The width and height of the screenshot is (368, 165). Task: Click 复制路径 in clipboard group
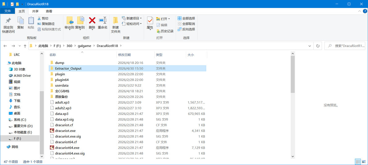point(46,24)
